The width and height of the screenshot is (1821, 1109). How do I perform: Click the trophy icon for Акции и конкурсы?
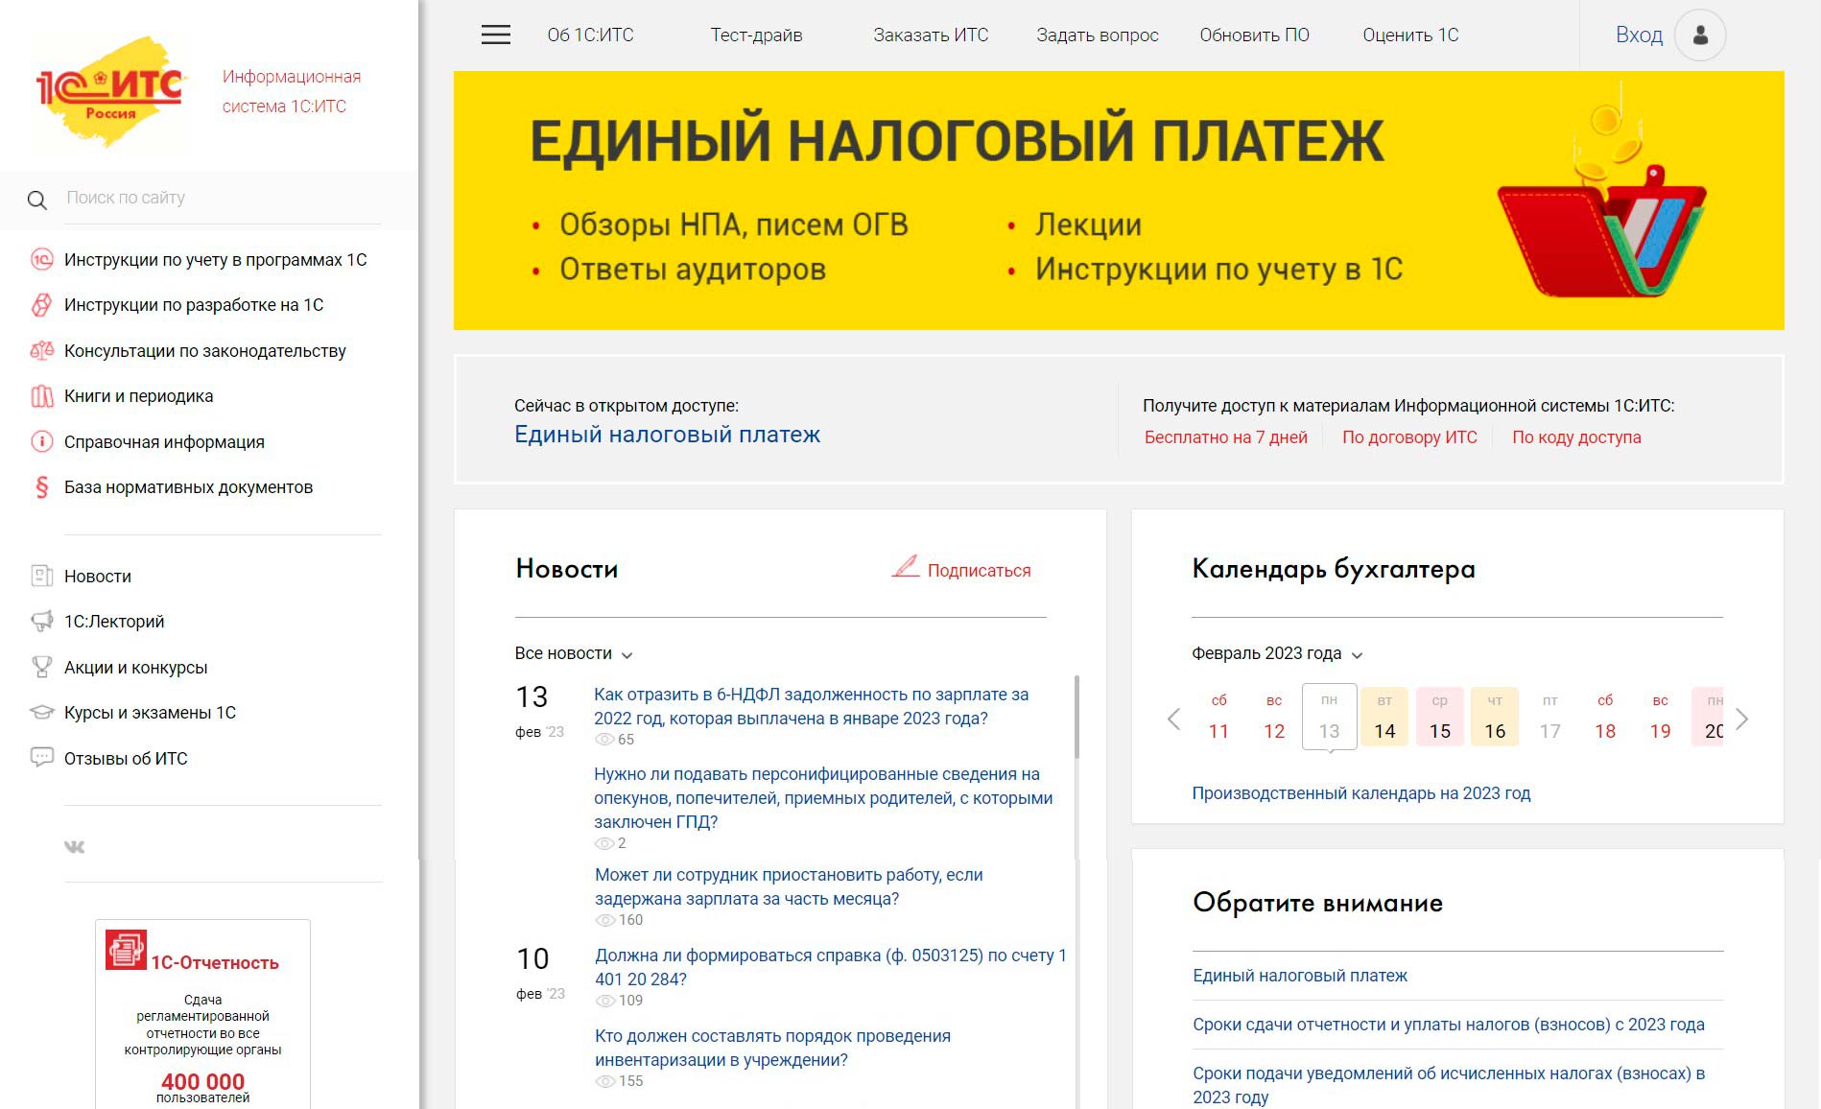(41, 667)
